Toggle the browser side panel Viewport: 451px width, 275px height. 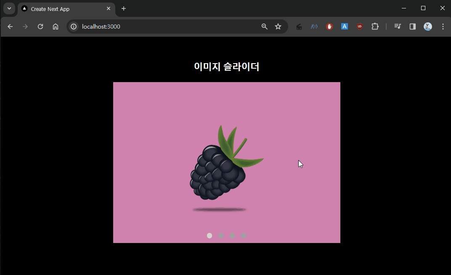tap(413, 27)
